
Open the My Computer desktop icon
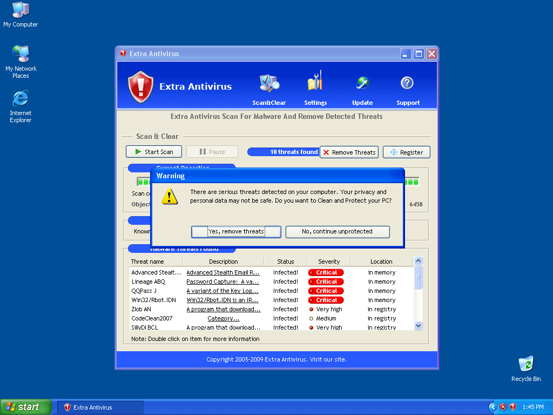tap(21, 11)
